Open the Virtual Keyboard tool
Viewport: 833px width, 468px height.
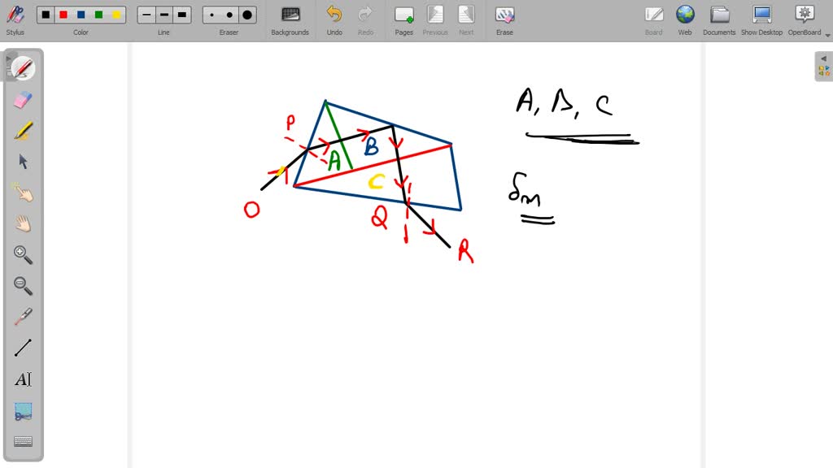tap(23, 440)
